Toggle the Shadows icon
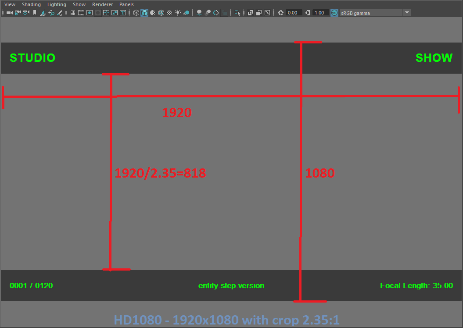 187,13
